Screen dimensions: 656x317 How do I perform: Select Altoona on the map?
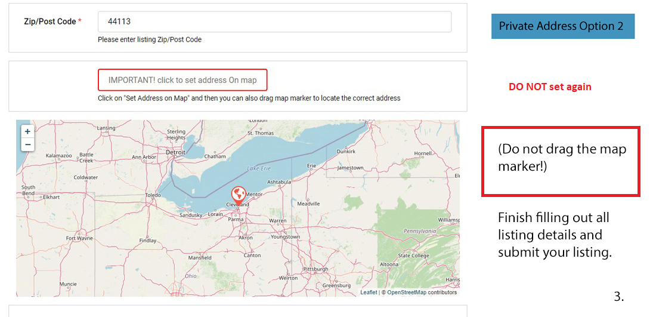389,264
